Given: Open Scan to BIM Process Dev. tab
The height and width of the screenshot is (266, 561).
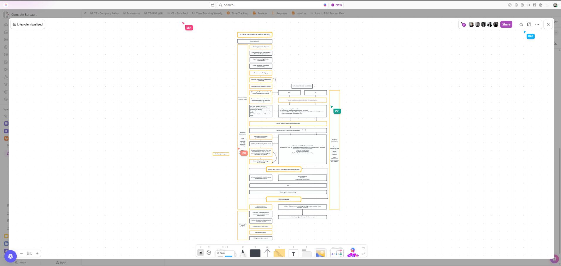Looking at the screenshot, I should (x=327, y=13).
